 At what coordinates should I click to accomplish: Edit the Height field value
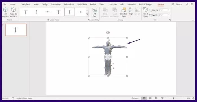(x=163, y=10)
